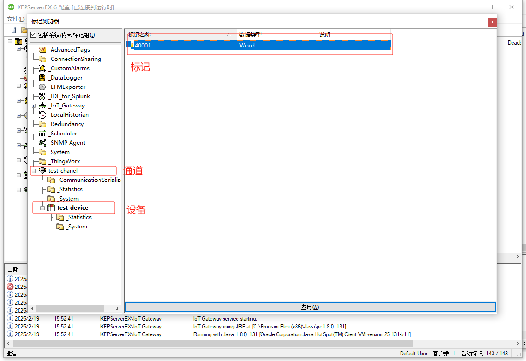The height and width of the screenshot is (361, 526).
Task: Select the _ThingWorx folder icon
Action: click(x=42, y=161)
